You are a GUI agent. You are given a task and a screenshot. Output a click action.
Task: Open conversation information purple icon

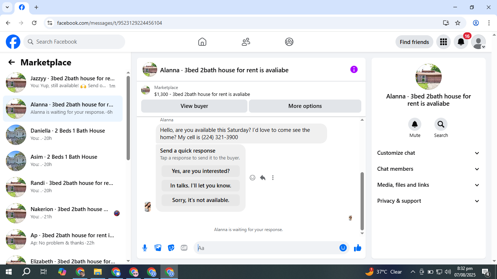click(x=354, y=69)
